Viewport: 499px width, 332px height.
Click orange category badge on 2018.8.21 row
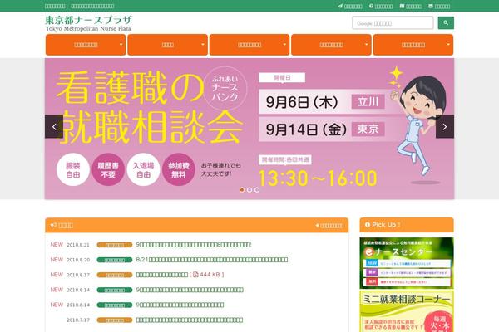coord(115,245)
